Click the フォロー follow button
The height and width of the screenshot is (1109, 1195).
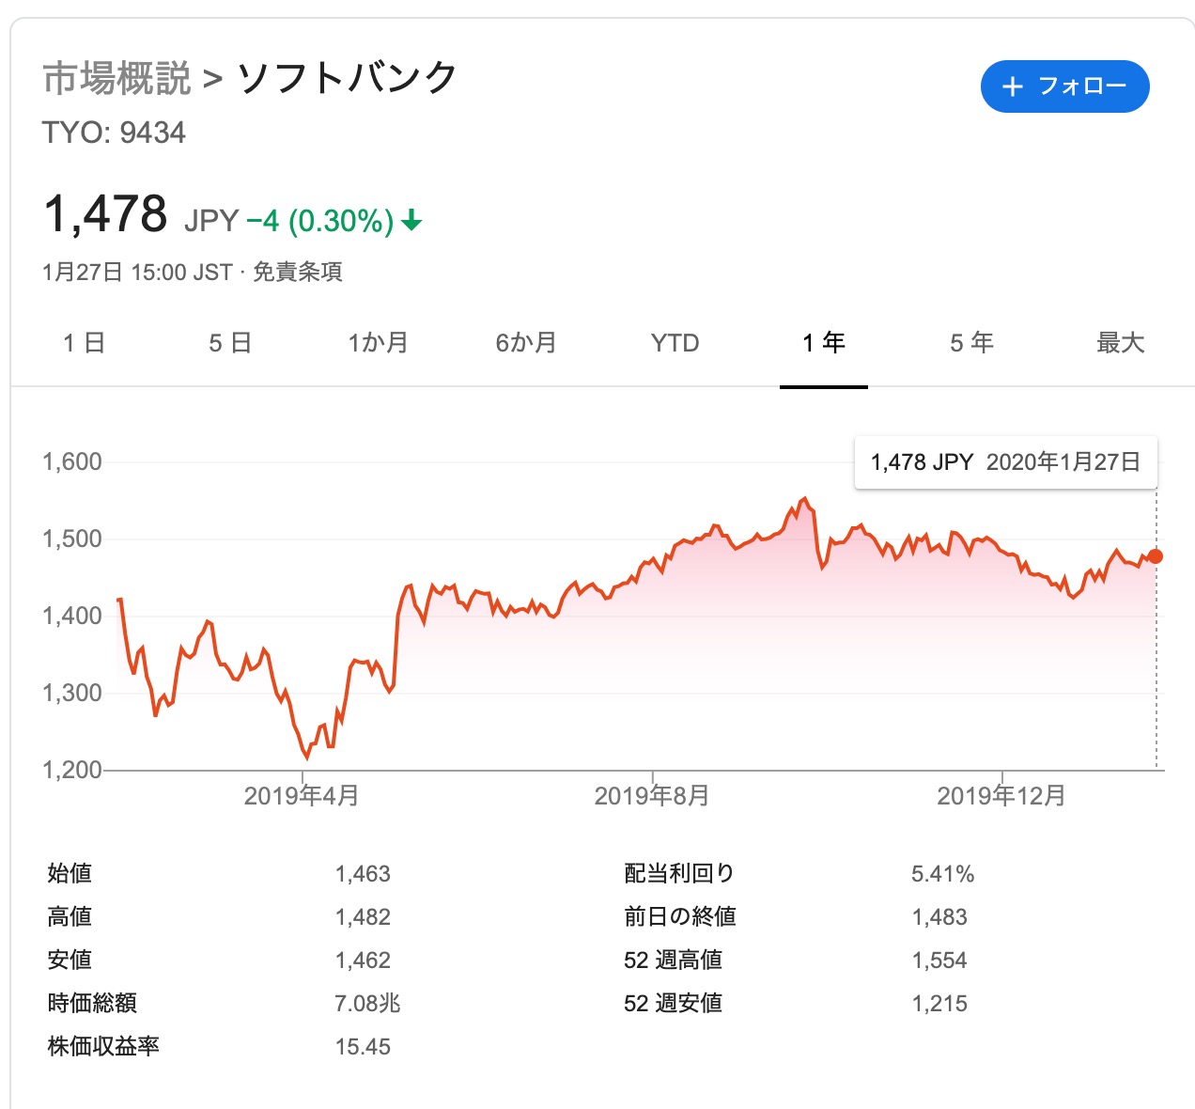point(1065,86)
